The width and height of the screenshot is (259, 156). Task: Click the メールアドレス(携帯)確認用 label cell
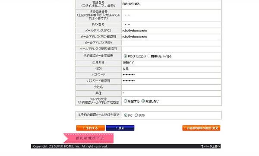coord(98,49)
